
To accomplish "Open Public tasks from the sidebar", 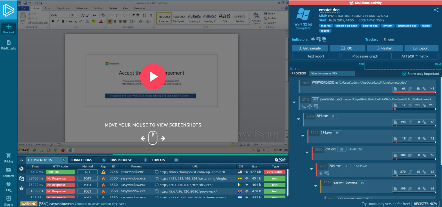I will pyautogui.click(x=9, y=45).
